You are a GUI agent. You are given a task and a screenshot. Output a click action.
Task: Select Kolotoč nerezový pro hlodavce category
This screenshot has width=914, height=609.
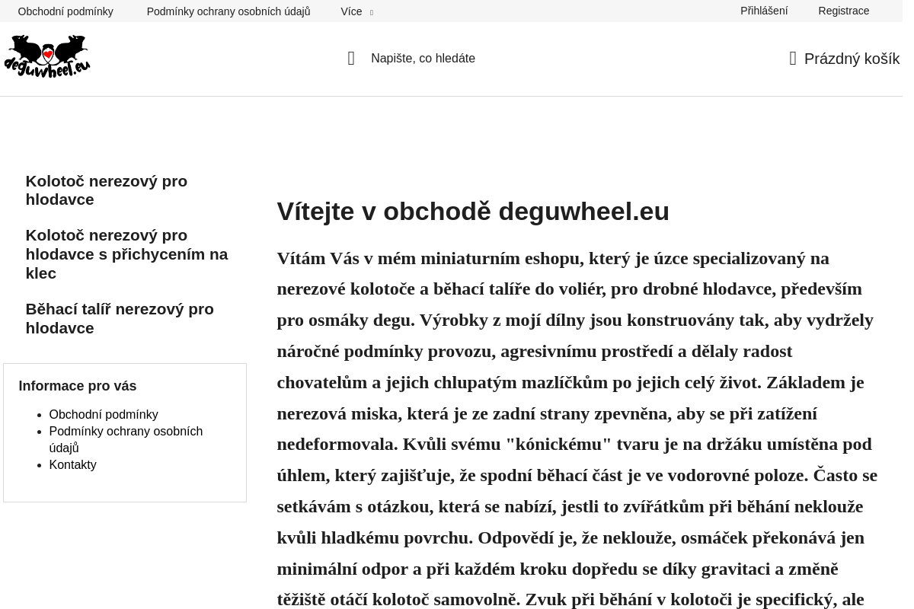point(106,190)
